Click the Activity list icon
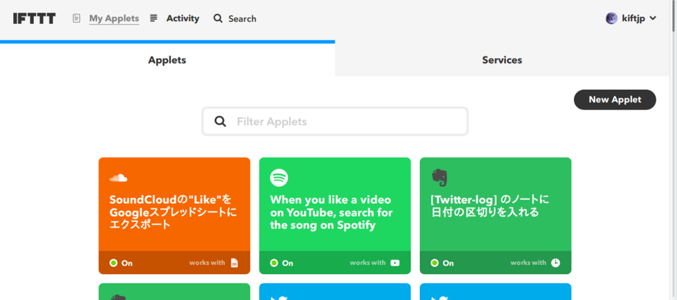The height and width of the screenshot is (300, 677). tap(154, 19)
